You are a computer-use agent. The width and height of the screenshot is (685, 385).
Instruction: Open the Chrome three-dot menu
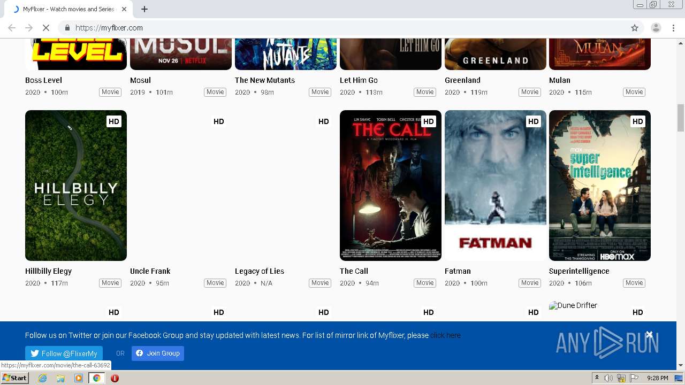pyautogui.click(x=673, y=28)
